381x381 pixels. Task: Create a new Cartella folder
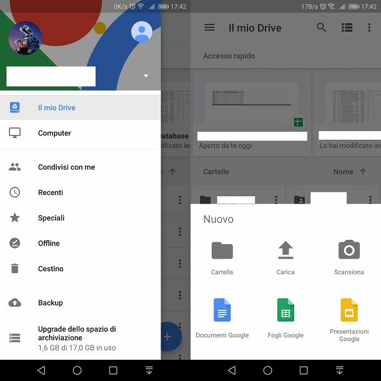(x=222, y=259)
